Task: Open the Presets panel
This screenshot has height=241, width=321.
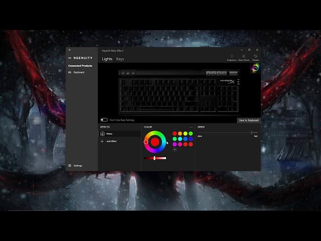Action: point(255,58)
